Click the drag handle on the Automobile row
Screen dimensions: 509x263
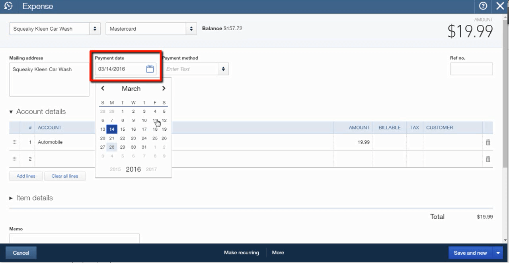tap(14, 142)
